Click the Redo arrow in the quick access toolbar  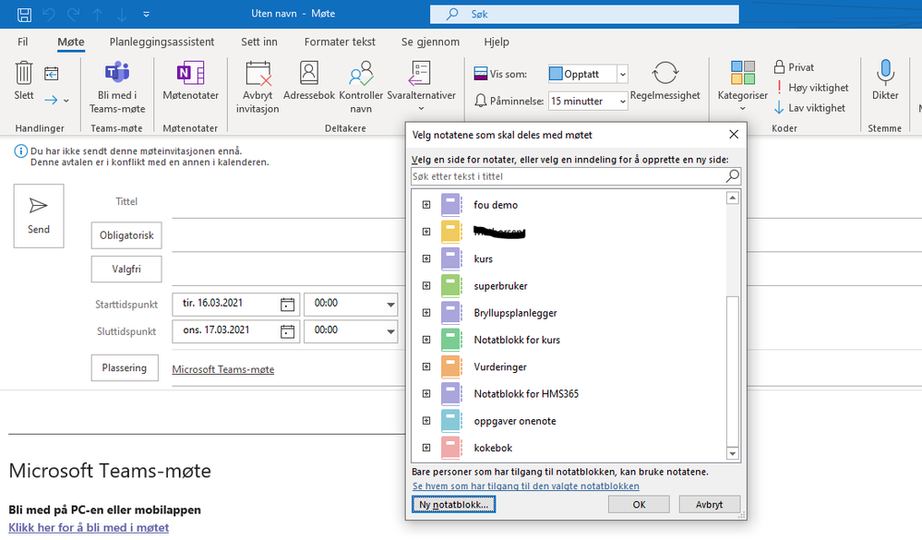74,14
